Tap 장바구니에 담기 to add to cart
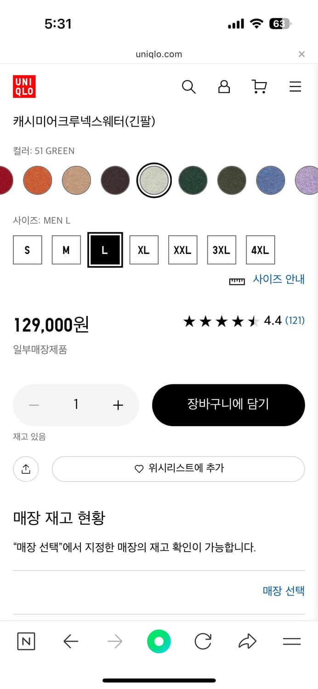Screen dimensions: 318x689 pos(228,405)
